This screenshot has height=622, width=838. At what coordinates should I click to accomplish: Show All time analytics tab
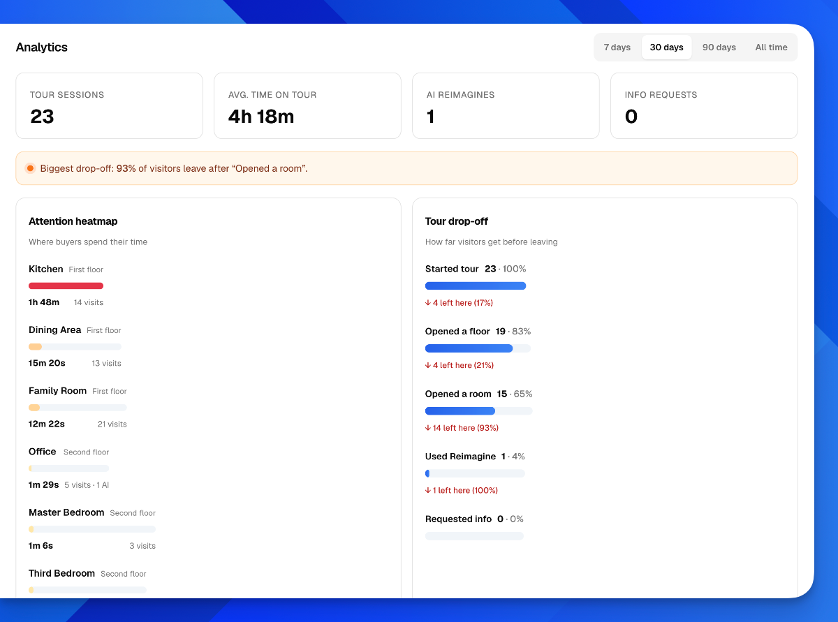coord(771,47)
